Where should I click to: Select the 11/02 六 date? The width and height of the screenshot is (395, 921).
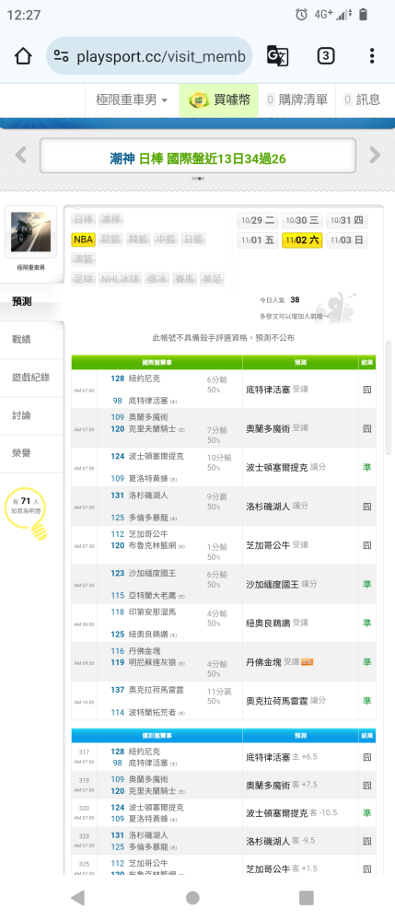tap(302, 240)
